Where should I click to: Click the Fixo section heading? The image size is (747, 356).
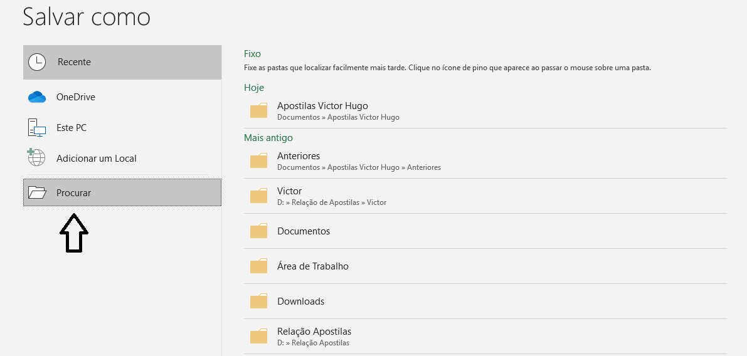coord(252,54)
